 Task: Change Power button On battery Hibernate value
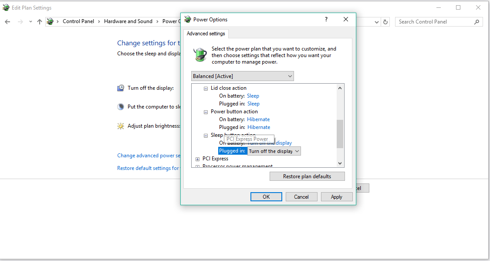click(258, 119)
